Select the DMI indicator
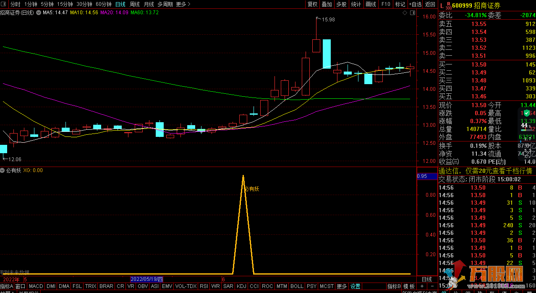 [x=51, y=286]
